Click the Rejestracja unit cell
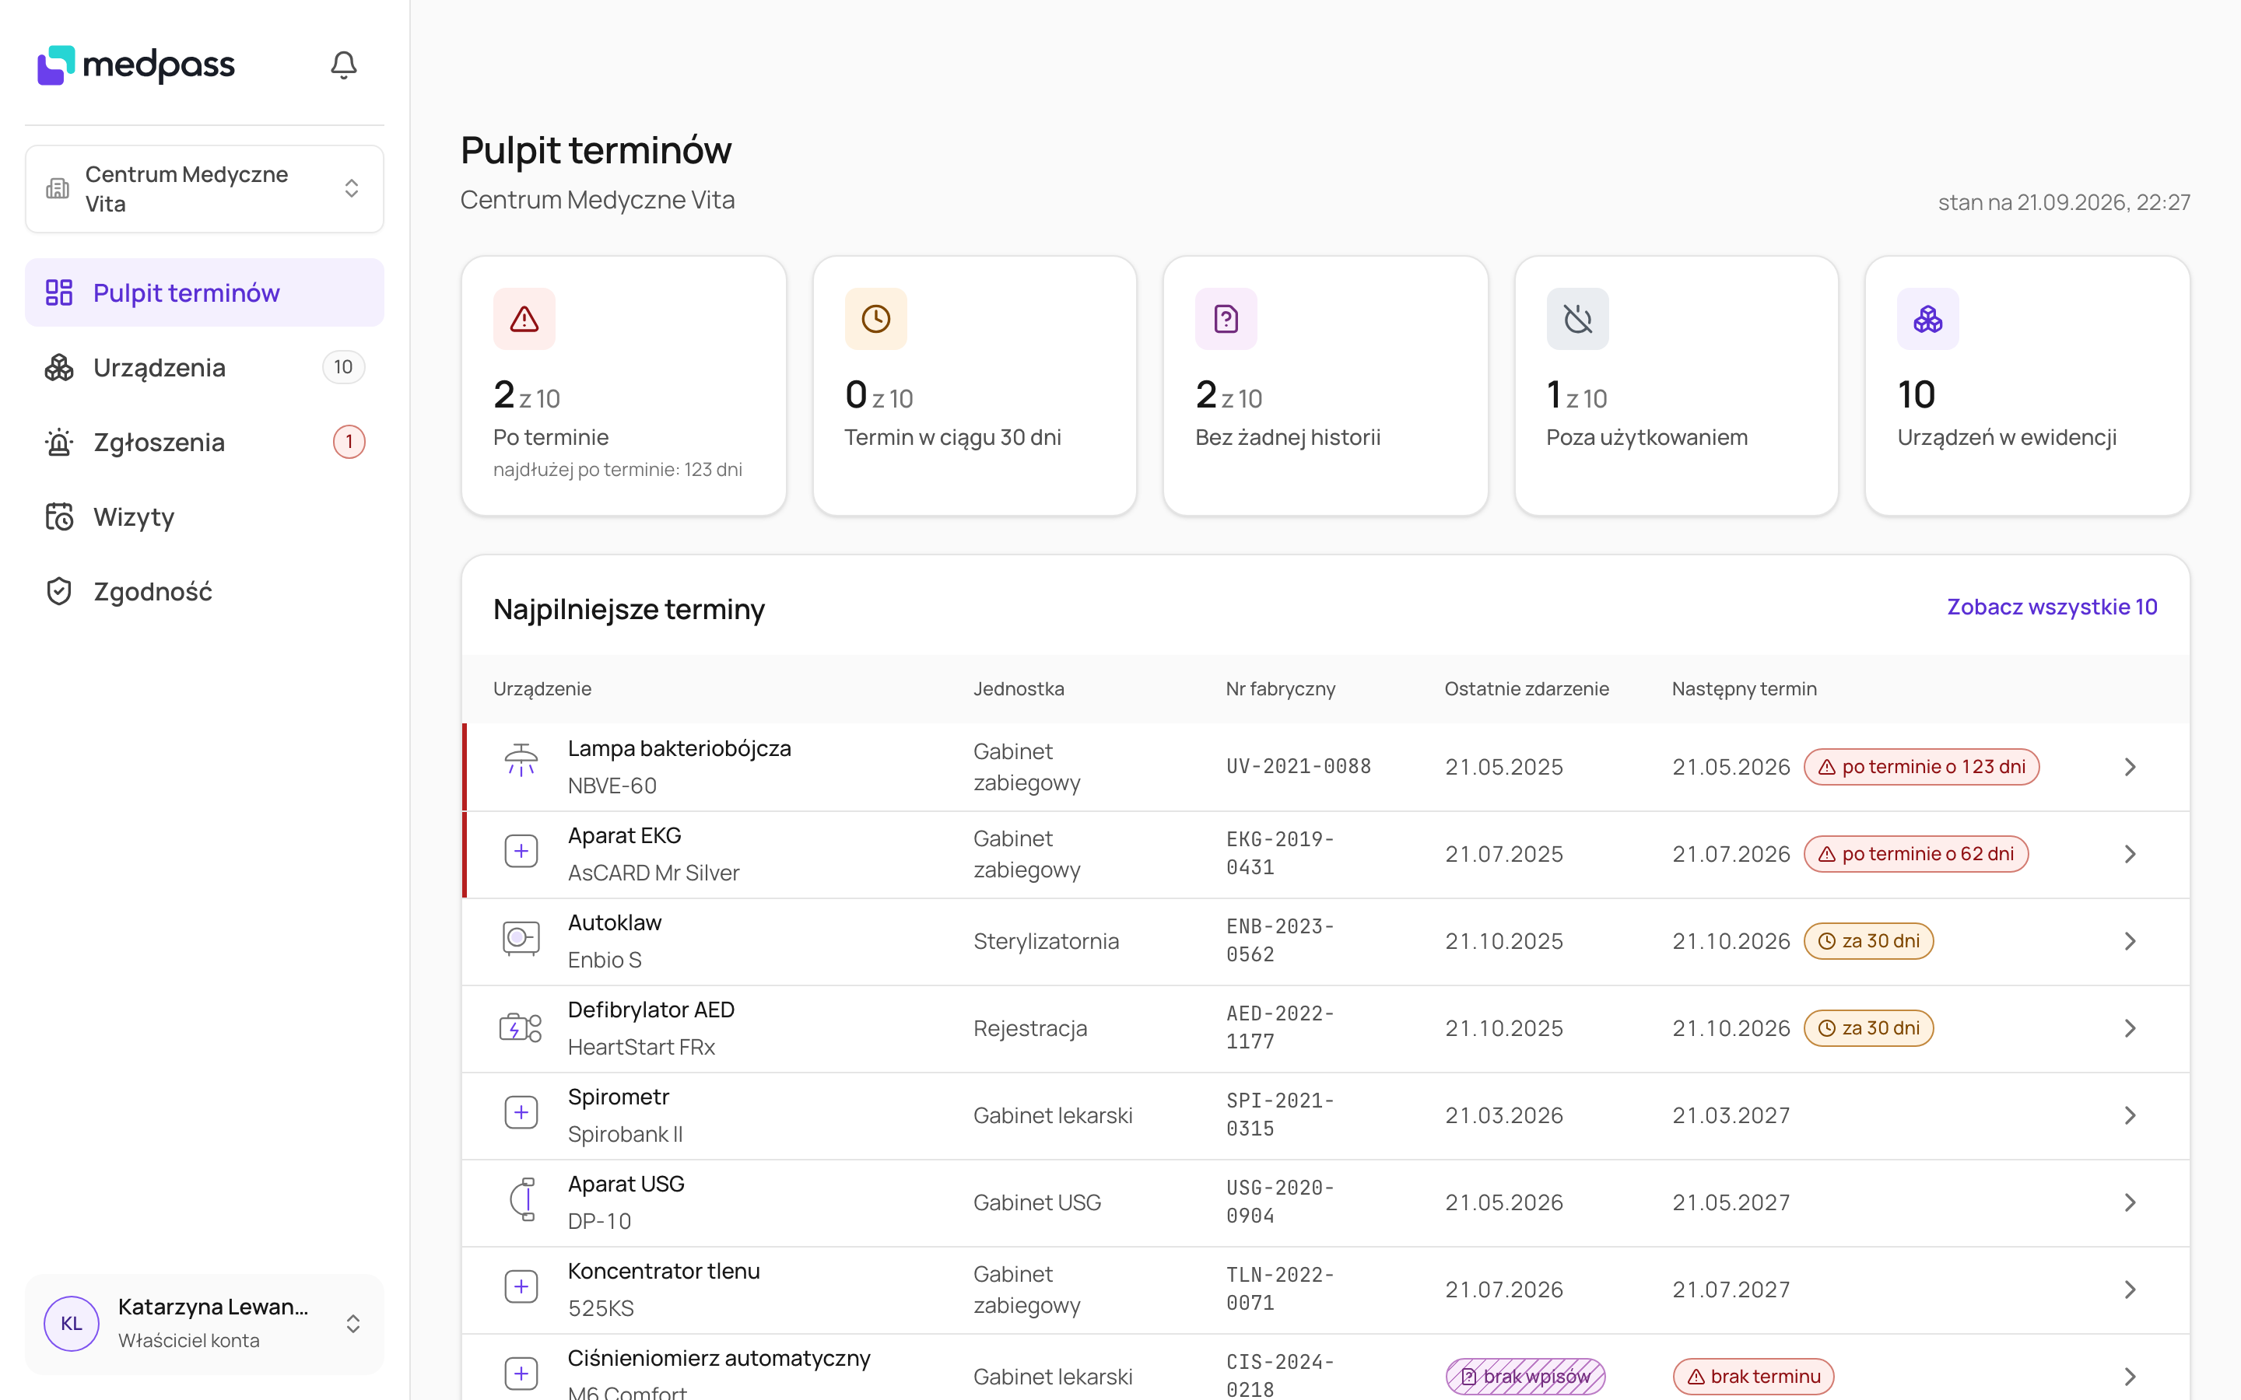The width and height of the screenshot is (2241, 1400). coord(1031,1027)
